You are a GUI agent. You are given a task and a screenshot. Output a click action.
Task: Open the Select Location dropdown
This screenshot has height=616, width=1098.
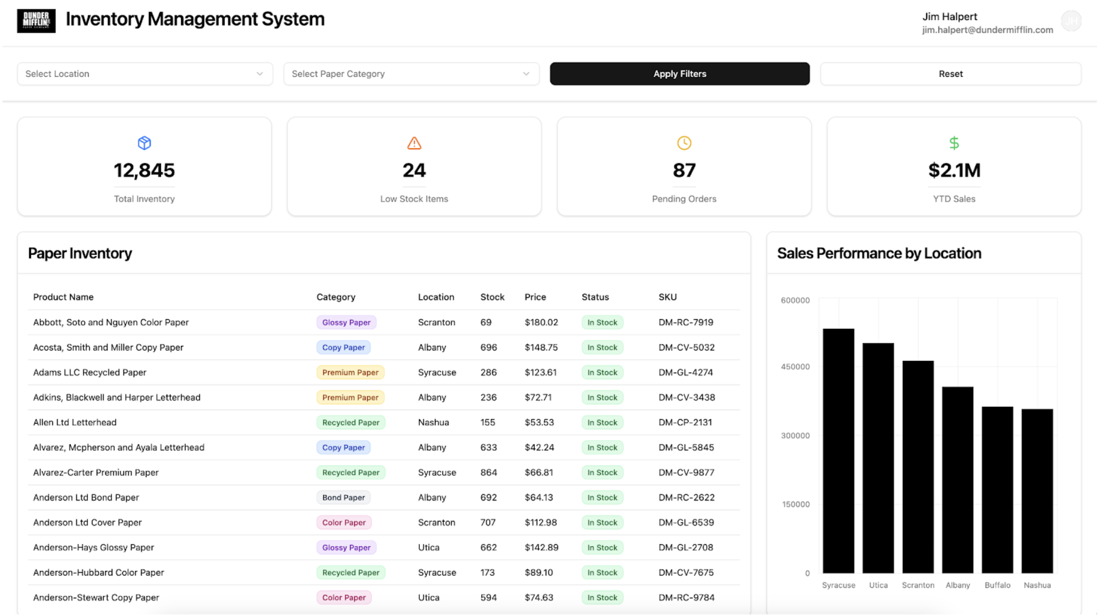point(144,73)
